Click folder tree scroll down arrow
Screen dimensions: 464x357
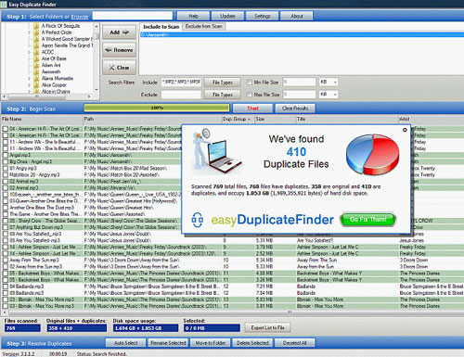(97, 90)
